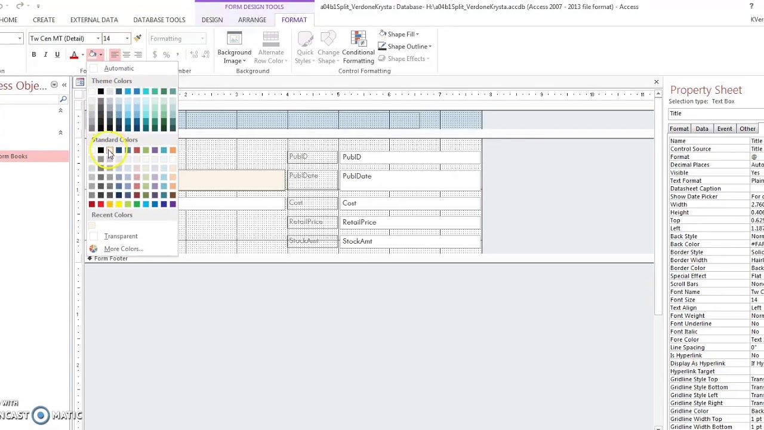
Task: Click the Form Footer section bar
Action: (370, 259)
